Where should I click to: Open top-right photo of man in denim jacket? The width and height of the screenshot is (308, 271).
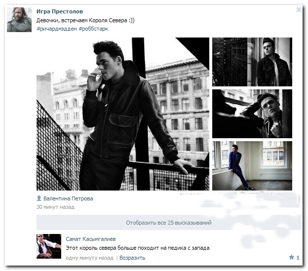tap(252, 62)
